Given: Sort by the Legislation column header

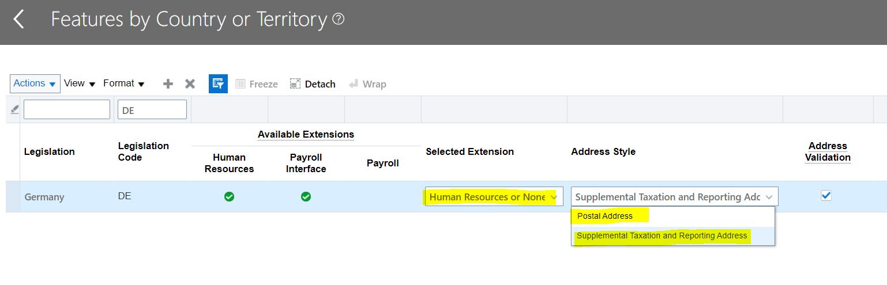Looking at the screenshot, I should (x=50, y=151).
